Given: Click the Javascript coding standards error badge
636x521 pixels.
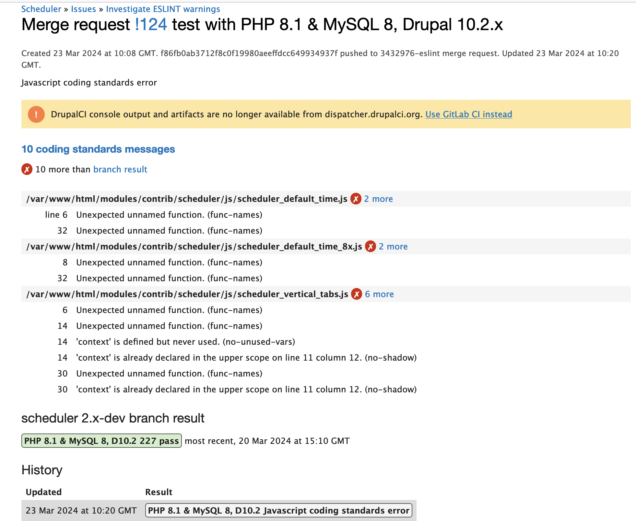Looking at the screenshot, I should point(278,511).
